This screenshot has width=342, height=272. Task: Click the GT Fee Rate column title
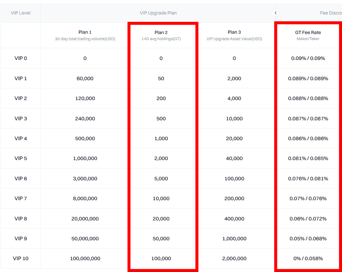click(x=308, y=32)
